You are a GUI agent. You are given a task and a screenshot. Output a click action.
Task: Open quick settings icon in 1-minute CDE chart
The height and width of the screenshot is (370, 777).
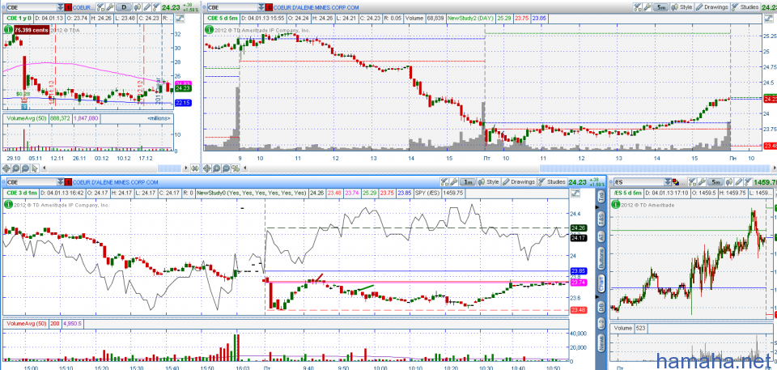(444, 182)
